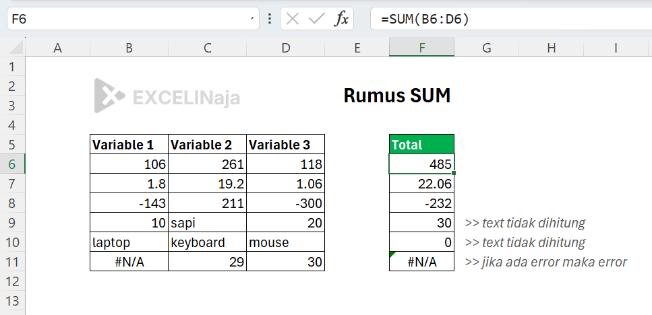Viewport: 652px width, 315px height.
Task: Select column D header
Action: pos(286,48)
